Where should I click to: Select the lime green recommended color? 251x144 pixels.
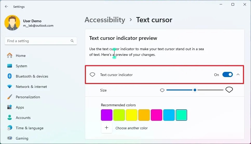119,115
